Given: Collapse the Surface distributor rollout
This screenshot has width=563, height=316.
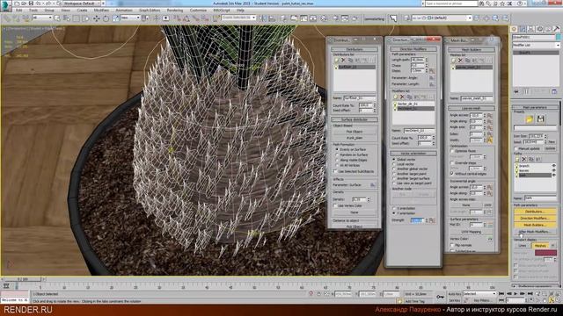Looking at the screenshot, I should 355,119.
